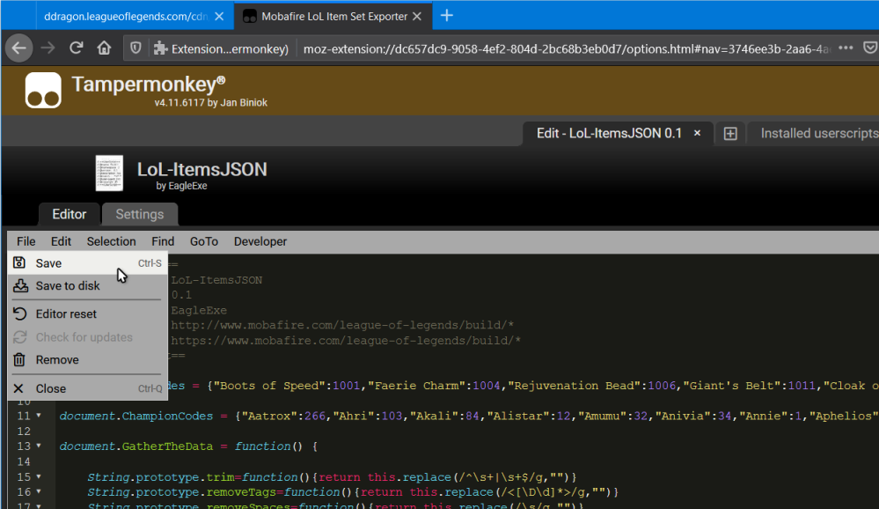Viewport: 879px width, 509px height.
Task: Open the Developer menu
Action: pyautogui.click(x=260, y=241)
